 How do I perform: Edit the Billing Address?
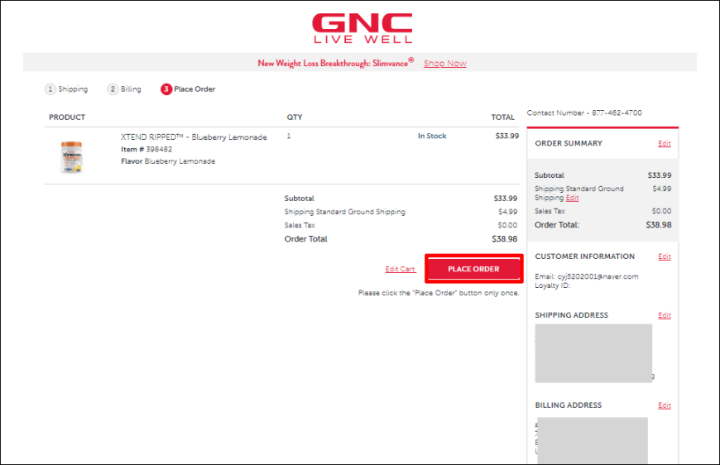click(x=664, y=405)
